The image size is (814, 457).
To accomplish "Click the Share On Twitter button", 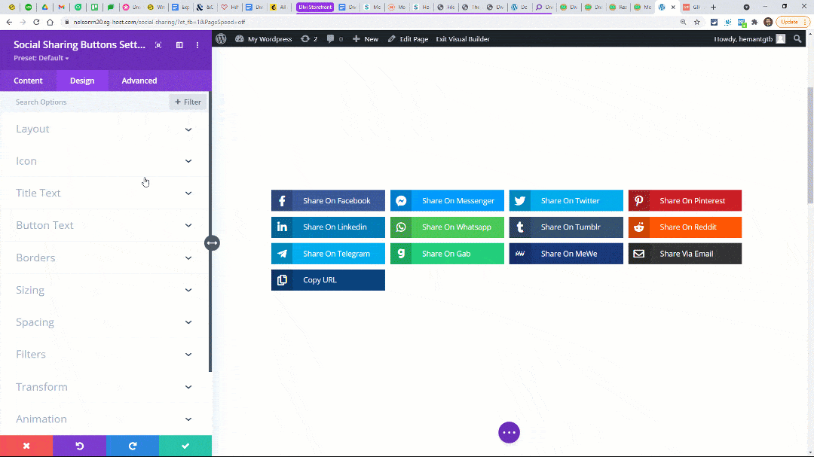I will point(566,201).
